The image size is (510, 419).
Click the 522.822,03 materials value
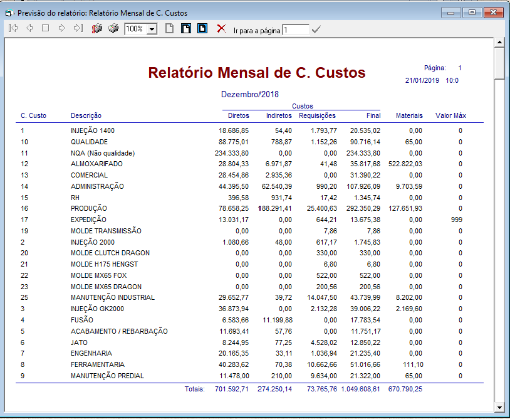pyautogui.click(x=405, y=164)
